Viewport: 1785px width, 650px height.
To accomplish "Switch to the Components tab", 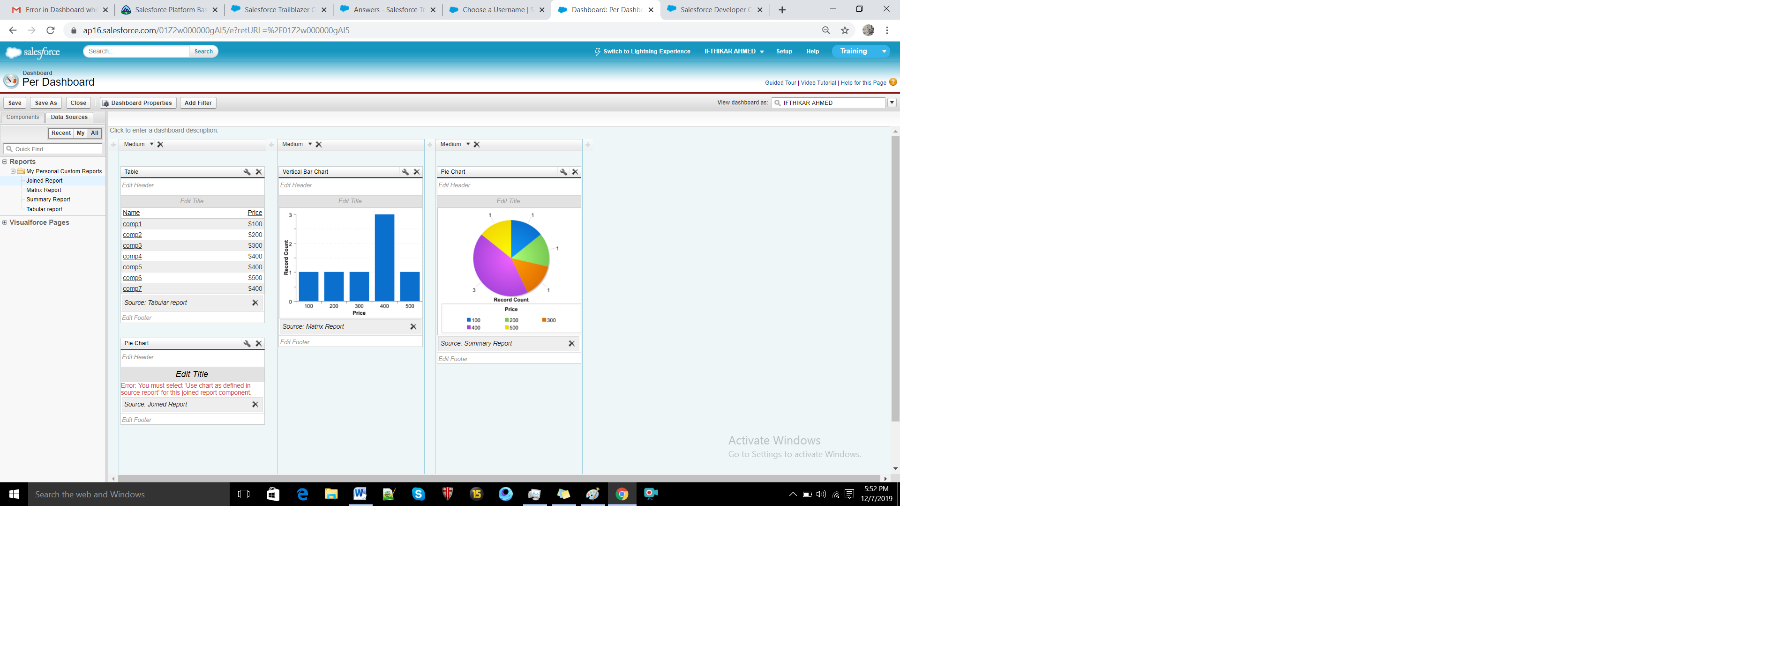I will tap(23, 117).
